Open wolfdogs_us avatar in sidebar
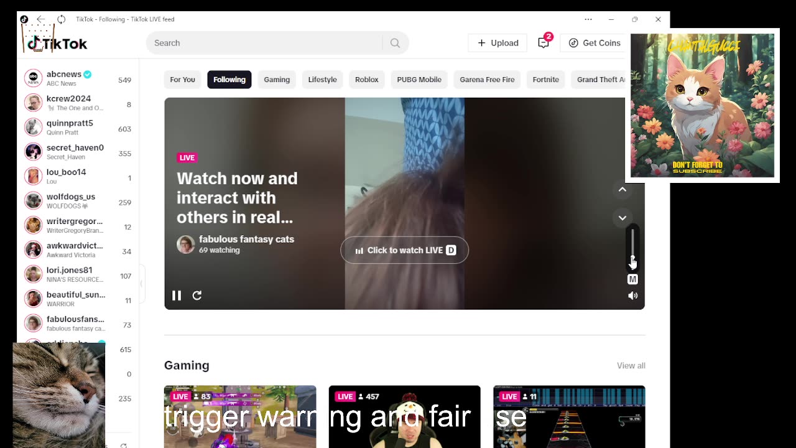The width and height of the screenshot is (796, 448). coord(33,200)
